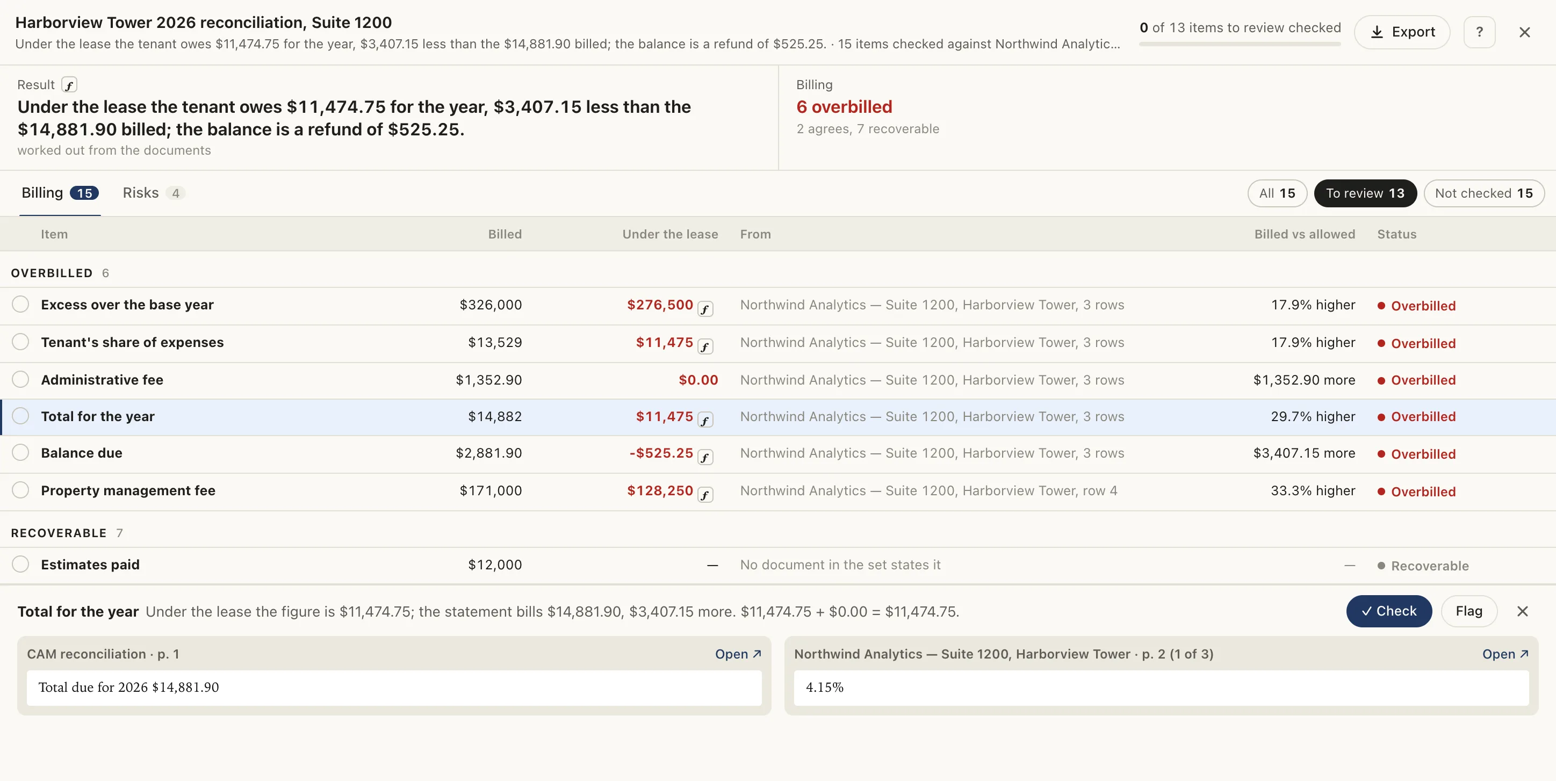The width and height of the screenshot is (1556, 781).
Task: Show formula for Balance due -$525.25
Action: 705,457
